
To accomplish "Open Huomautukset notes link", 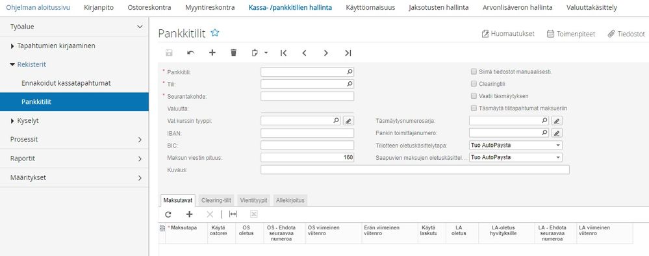I will coord(508,34).
